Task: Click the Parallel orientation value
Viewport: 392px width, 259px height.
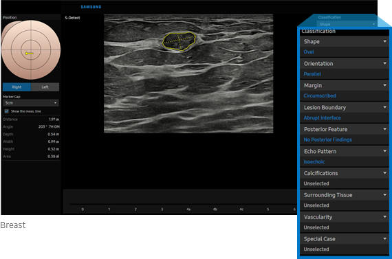Action: [x=312, y=74]
